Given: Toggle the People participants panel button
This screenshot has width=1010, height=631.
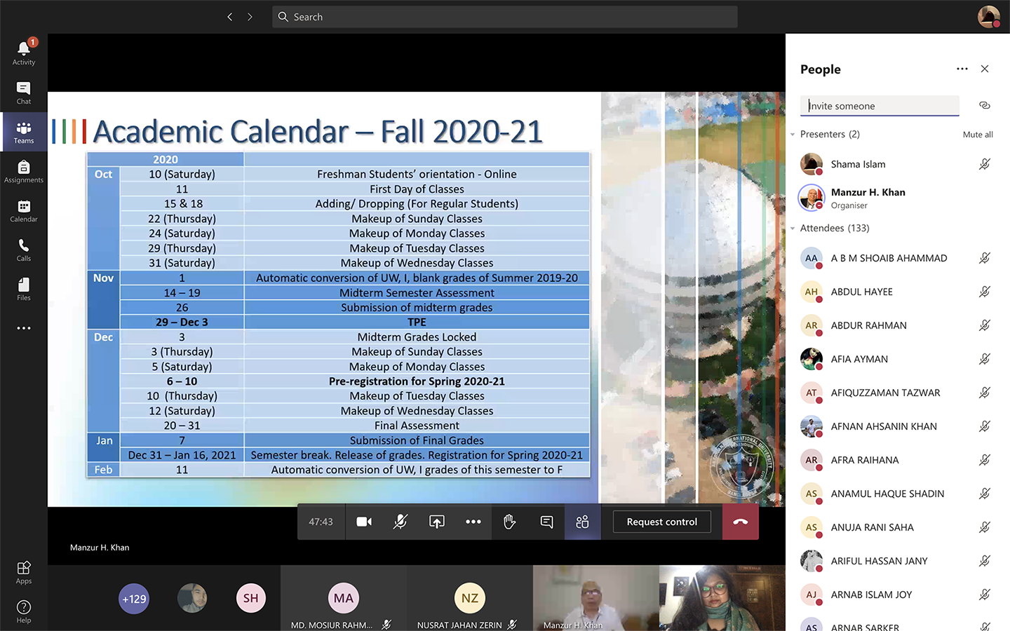Looking at the screenshot, I should point(582,522).
